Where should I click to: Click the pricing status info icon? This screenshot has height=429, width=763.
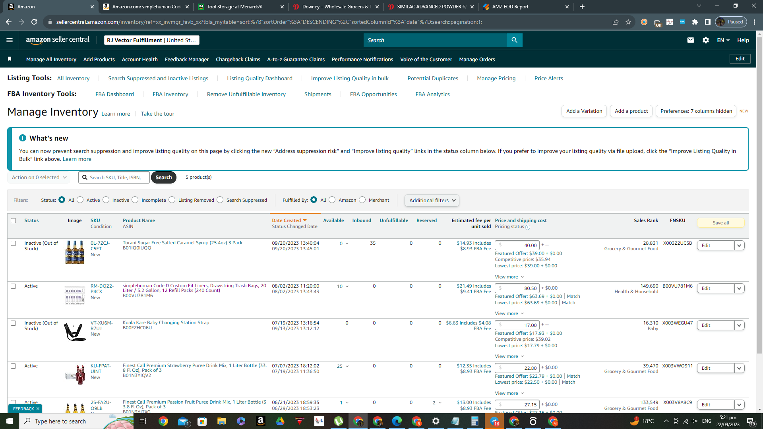pyautogui.click(x=528, y=227)
